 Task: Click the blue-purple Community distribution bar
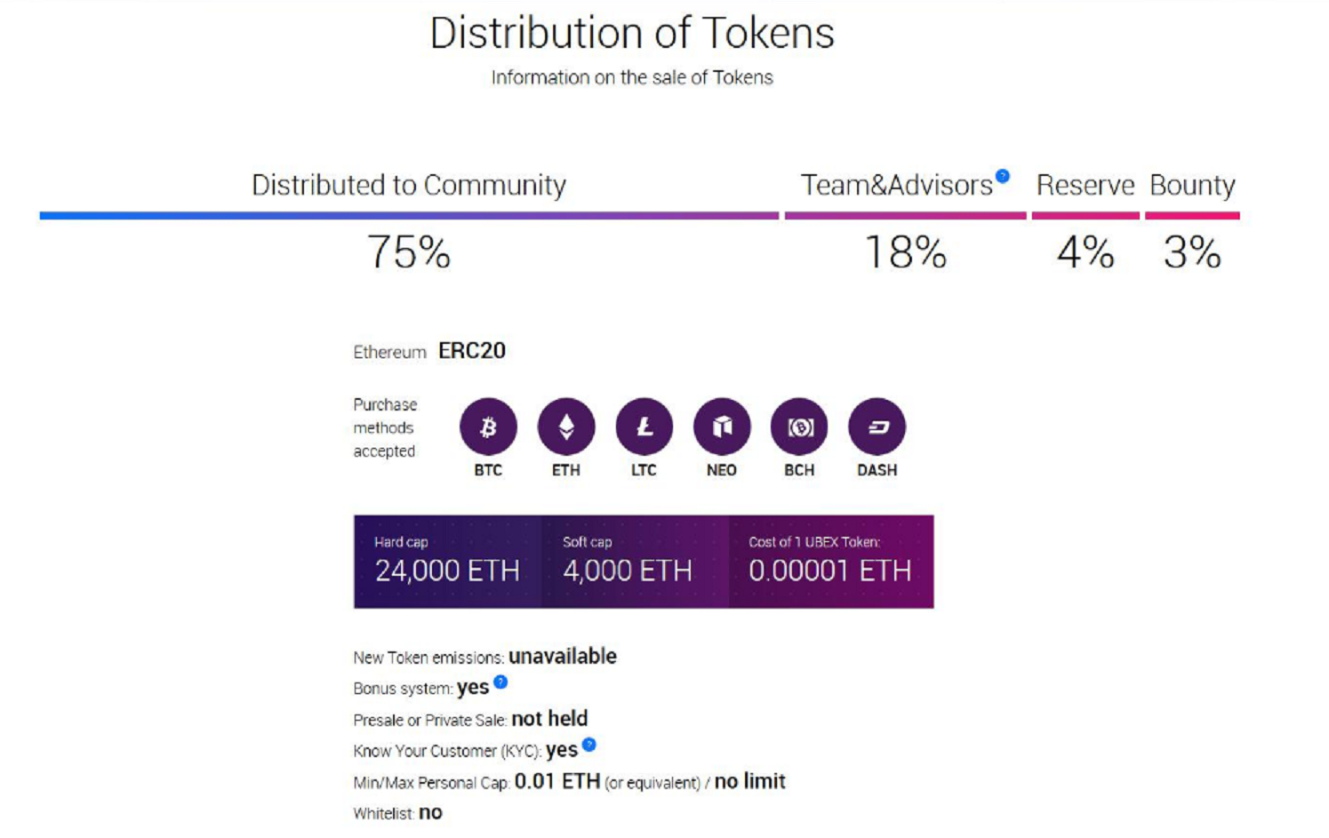(409, 215)
